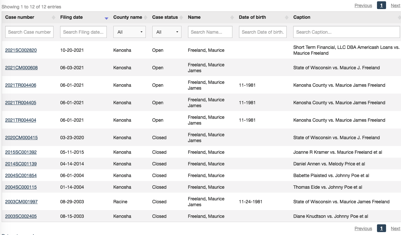This screenshot has height=235, width=401.
Task: Click the top Previous pagination link
Action: [x=363, y=6]
